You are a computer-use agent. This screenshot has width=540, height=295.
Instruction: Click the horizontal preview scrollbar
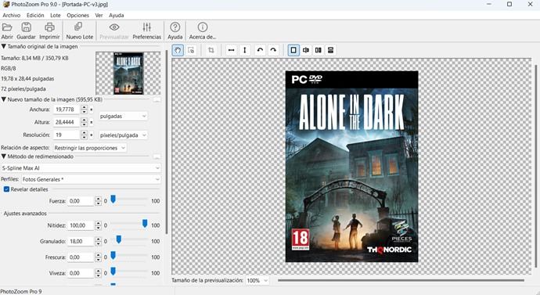point(401,281)
